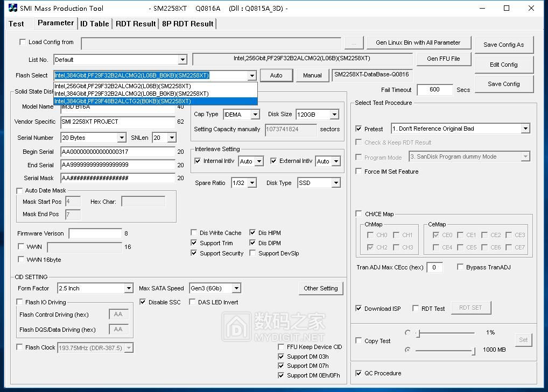Viewport: 548px width, 392px height.
Task: Toggle Support DM 0Eh/0Fh checkbox
Action: (x=281, y=375)
